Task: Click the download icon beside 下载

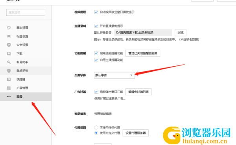Action: [9, 54]
